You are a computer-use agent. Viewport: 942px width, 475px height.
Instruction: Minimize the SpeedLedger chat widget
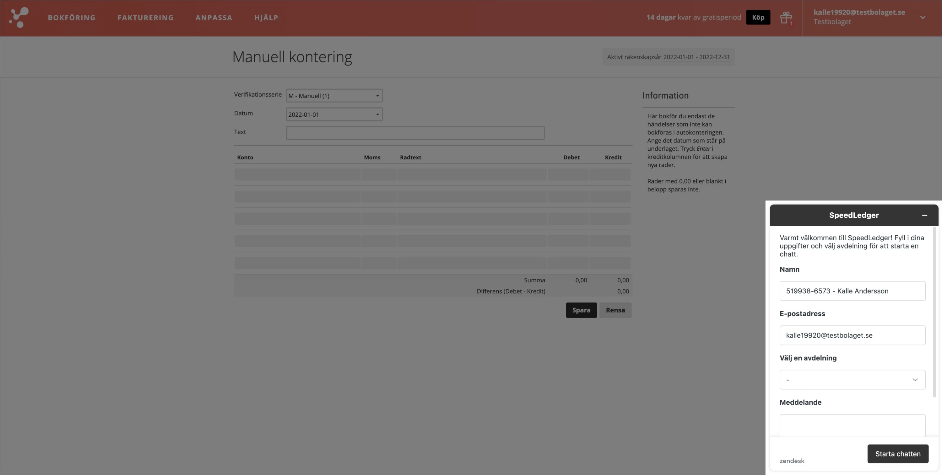coord(924,215)
